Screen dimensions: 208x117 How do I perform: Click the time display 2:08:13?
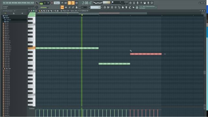[x=87, y=3]
